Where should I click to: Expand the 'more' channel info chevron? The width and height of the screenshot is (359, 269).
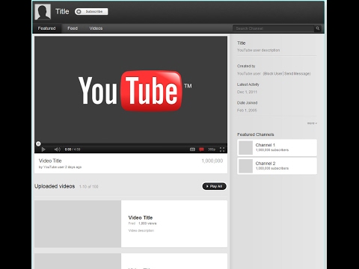point(312,123)
